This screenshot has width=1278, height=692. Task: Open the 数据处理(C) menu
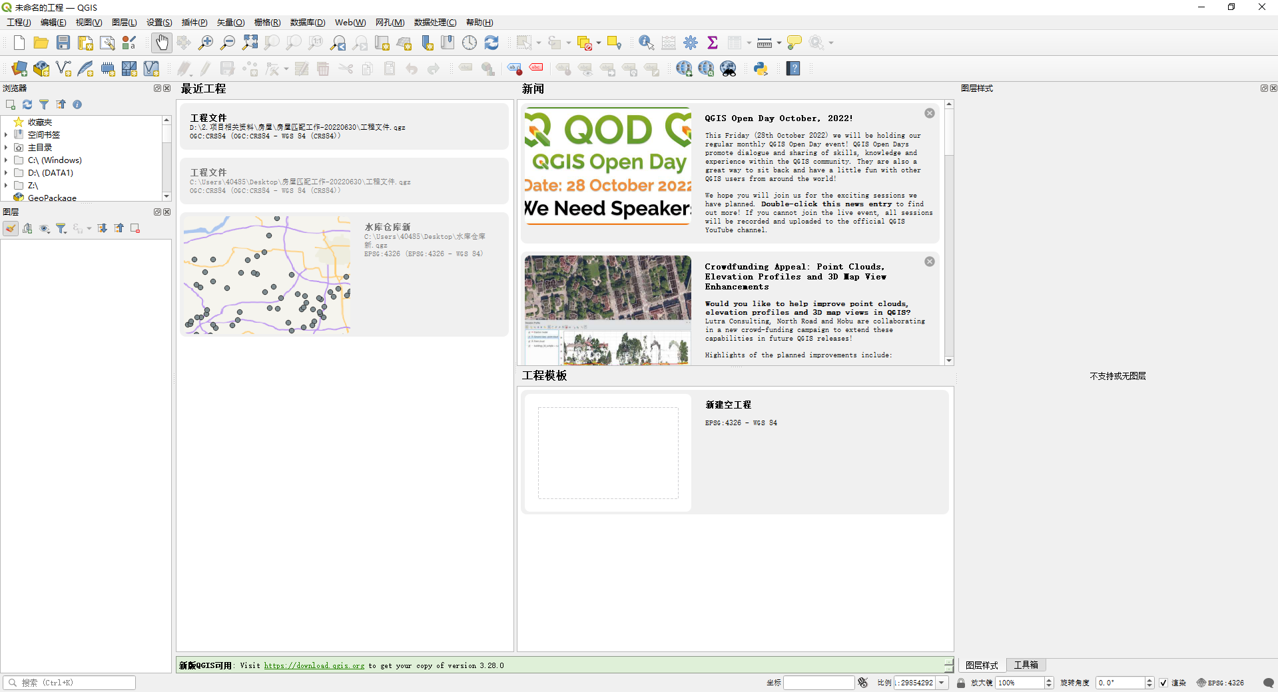point(435,23)
